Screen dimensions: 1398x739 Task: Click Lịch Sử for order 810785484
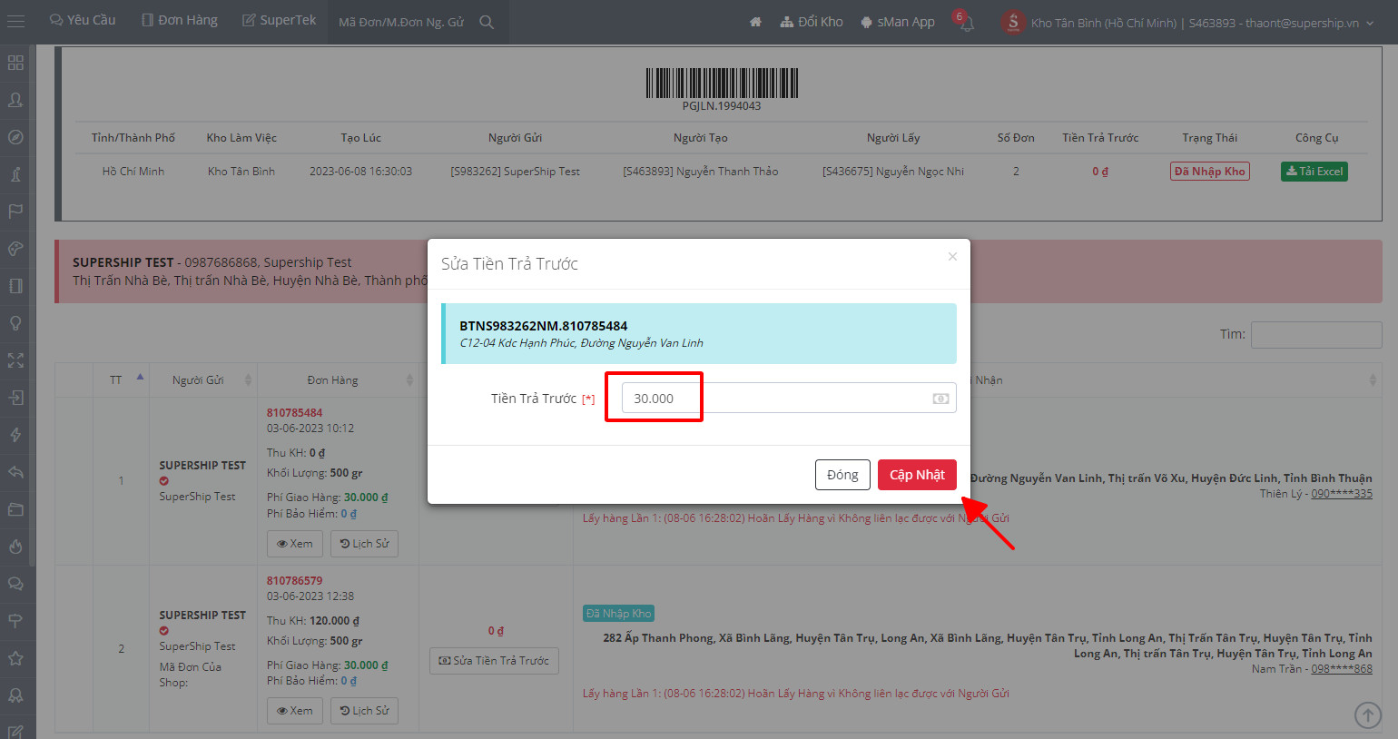coord(364,544)
